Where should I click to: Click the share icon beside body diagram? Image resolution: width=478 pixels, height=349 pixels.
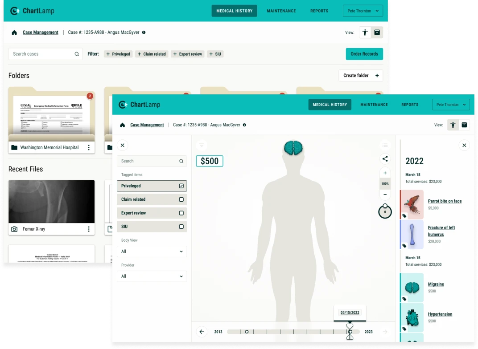tap(385, 159)
